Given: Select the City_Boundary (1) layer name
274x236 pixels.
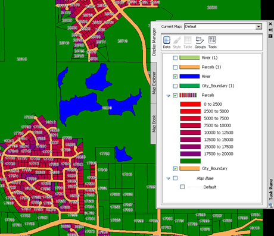Looking at the screenshot, I should [x=218, y=86].
